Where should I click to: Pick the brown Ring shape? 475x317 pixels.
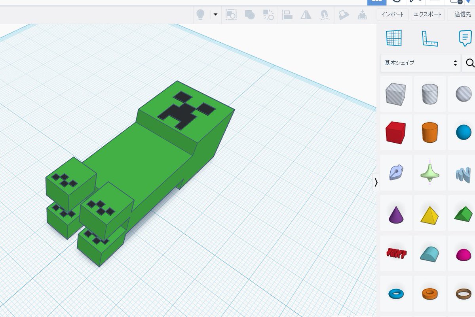tap(464, 294)
